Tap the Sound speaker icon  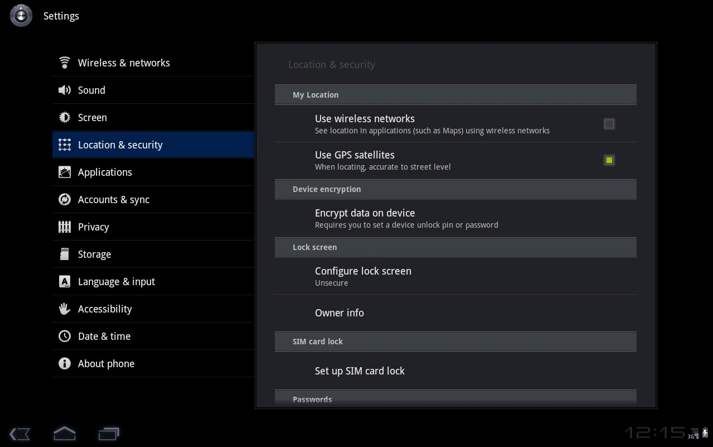point(65,90)
